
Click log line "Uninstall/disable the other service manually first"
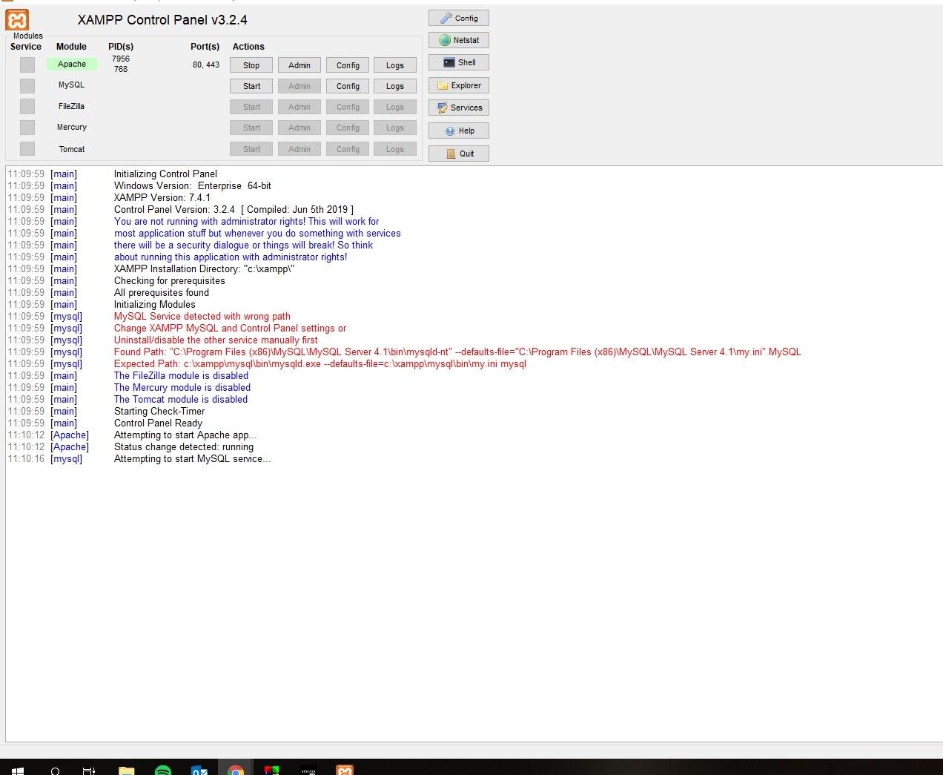(x=216, y=340)
